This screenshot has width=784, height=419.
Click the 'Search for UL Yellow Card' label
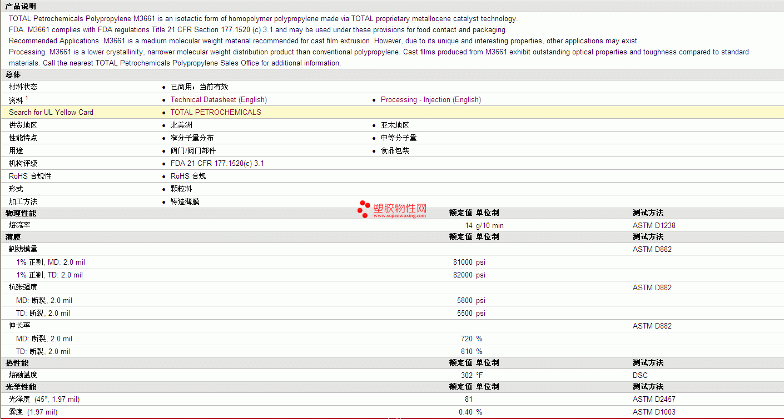[51, 112]
